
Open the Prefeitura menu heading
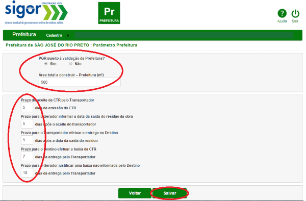[24, 35]
